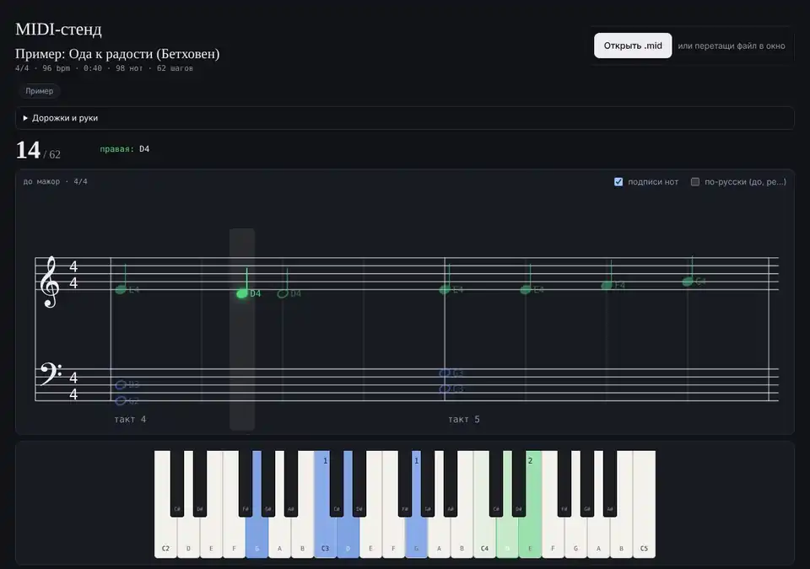Click the E4 note in такт 4

pos(121,290)
